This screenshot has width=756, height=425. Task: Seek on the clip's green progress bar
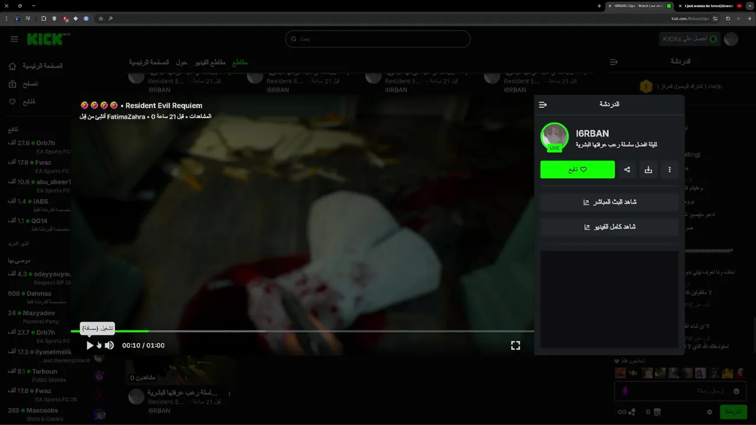[x=302, y=331]
